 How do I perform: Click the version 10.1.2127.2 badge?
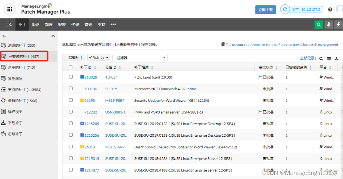[x=306, y=10]
